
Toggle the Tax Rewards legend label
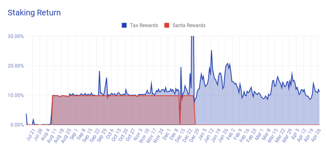[x=144, y=25]
